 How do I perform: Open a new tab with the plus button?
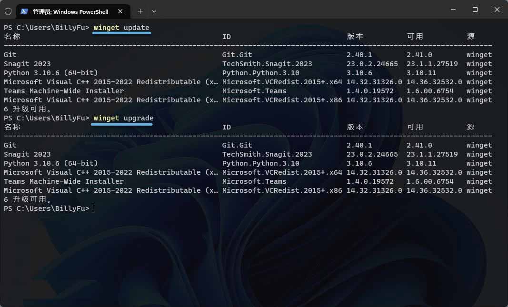[x=140, y=11]
